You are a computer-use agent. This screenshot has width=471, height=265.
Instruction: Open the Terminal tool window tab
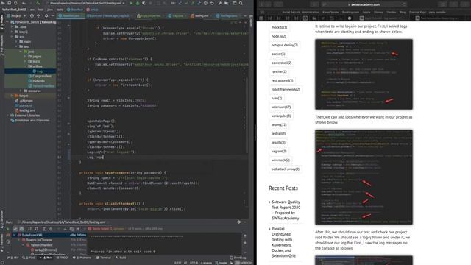[x=104, y=258]
